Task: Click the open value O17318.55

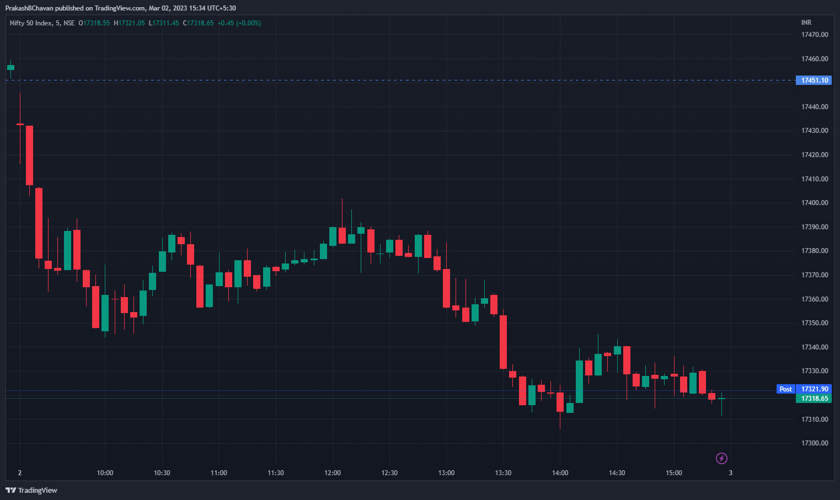Action: [94, 23]
